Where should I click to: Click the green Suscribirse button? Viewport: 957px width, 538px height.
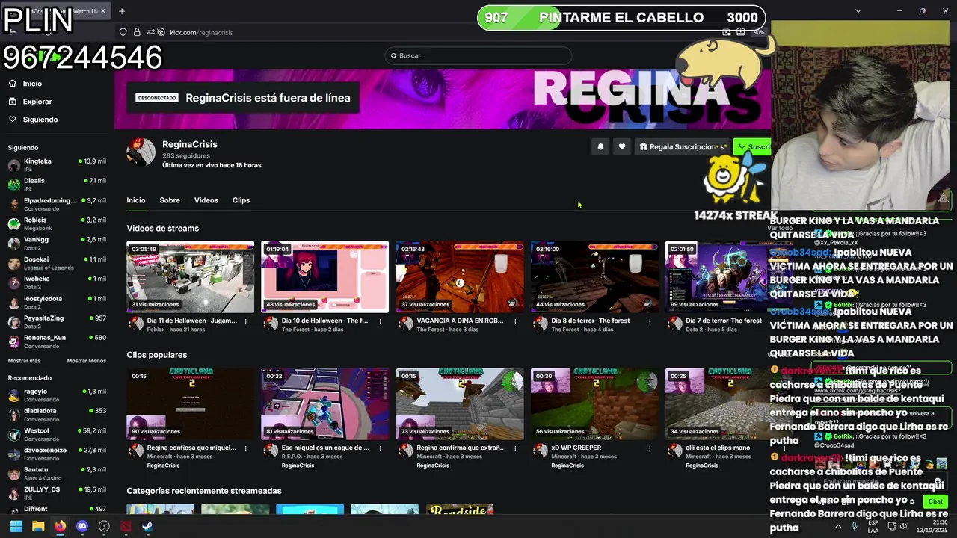tap(752, 147)
